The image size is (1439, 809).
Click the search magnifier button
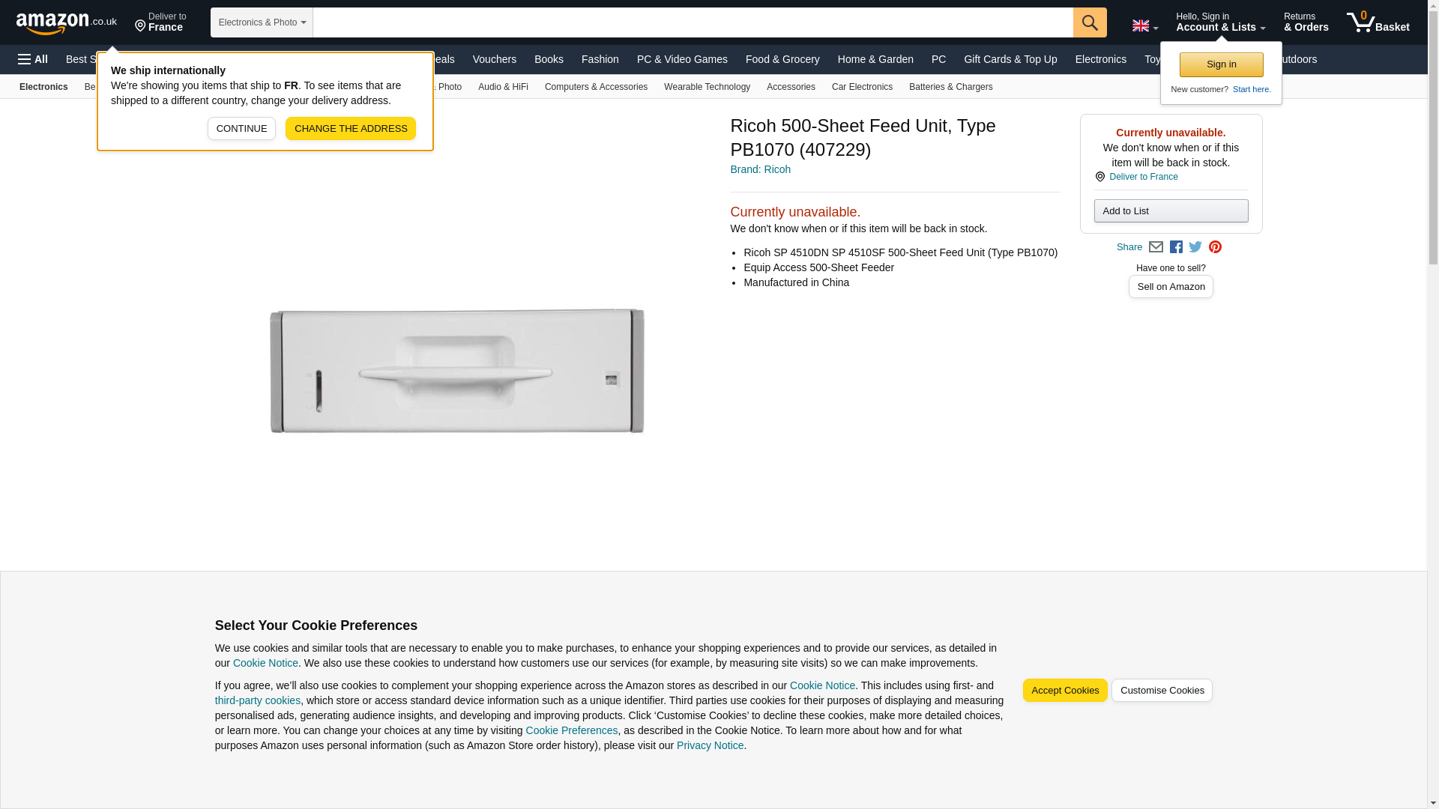tap(1090, 22)
